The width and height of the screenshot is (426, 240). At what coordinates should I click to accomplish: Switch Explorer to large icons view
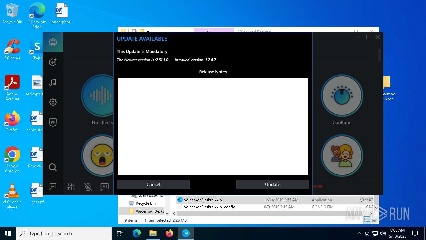(x=374, y=220)
